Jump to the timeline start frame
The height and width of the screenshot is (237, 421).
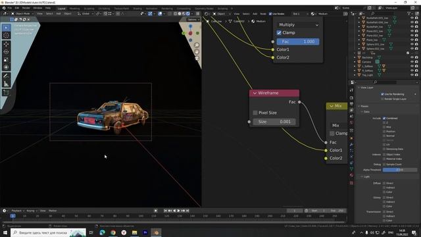pyautogui.click(x=165, y=211)
